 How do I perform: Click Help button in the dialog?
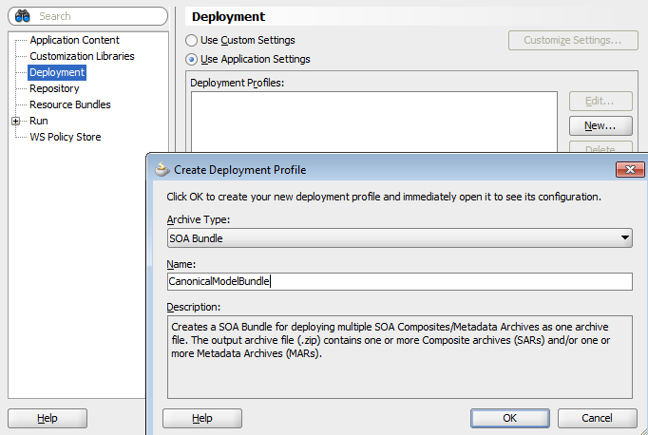click(x=201, y=418)
